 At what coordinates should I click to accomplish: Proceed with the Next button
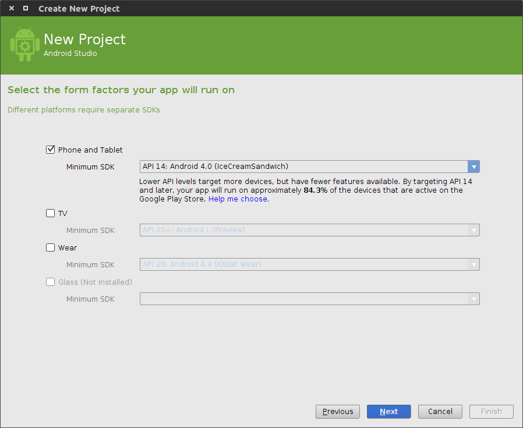tap(389, 412)
